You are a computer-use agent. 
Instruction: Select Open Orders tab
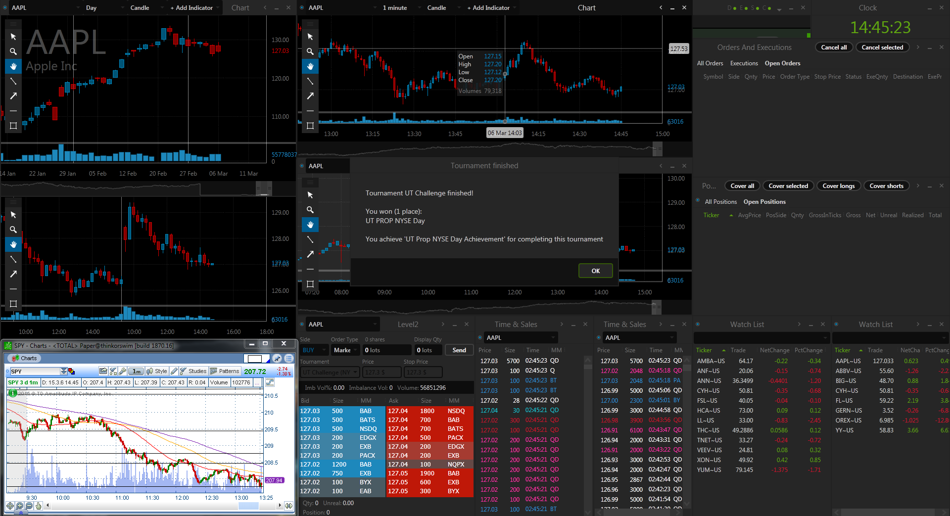coord(782,63)
